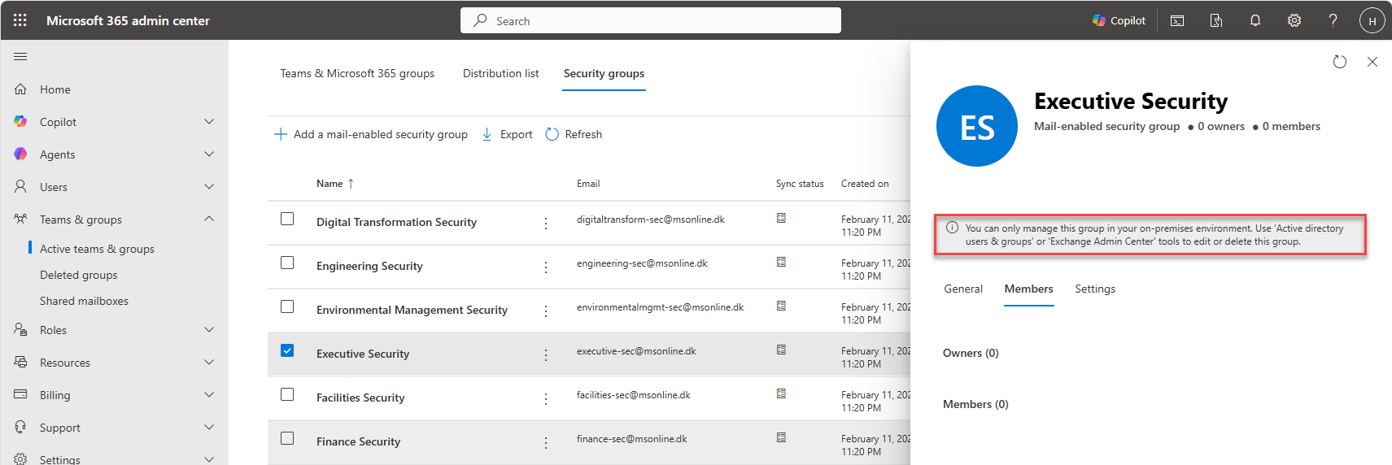Open the notifications bell
This screenshot has width=1392, height=465.
1255,20
